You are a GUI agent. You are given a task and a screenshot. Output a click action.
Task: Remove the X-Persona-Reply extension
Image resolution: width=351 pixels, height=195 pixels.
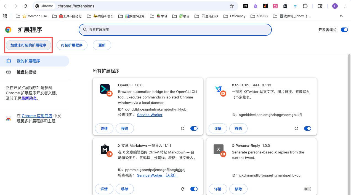[238, 189]
